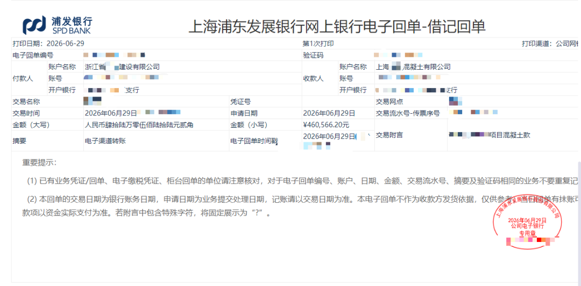Select the print date 打印日期：2026-06-29

pyautogui.click(x=48, y=43)
